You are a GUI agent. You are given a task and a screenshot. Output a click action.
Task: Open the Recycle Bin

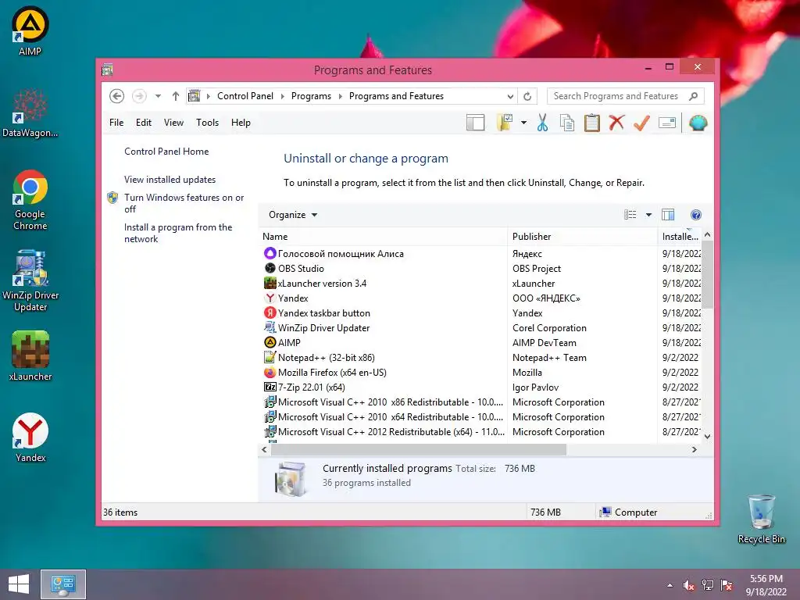[761, 519]
